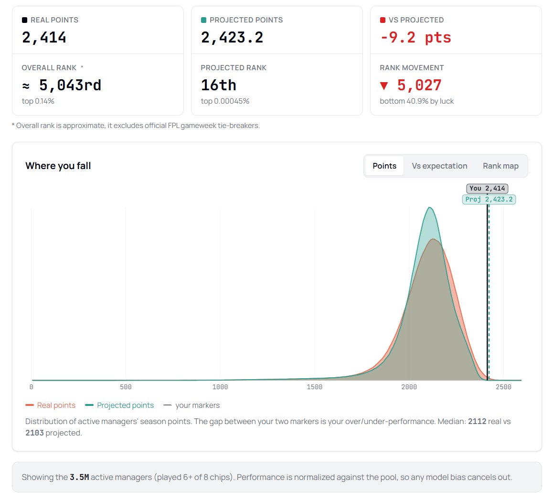The width and height of the screenshot is (553, 500).
Task: Click the asterisk next to OVERALL RANK
Action: (82, 67)
